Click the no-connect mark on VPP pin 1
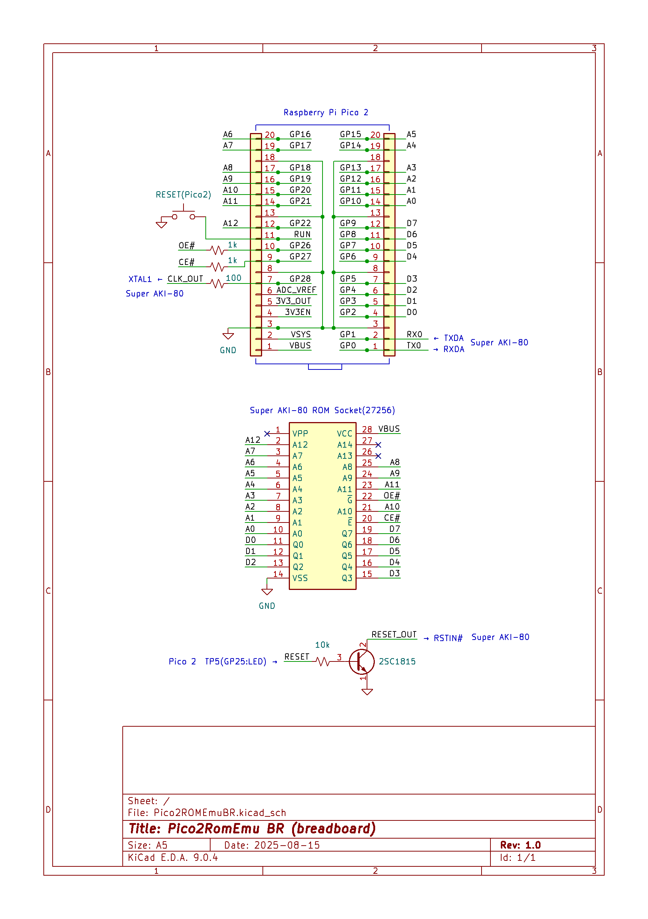This screenshot has height=919, width=648. pos(268,434)
